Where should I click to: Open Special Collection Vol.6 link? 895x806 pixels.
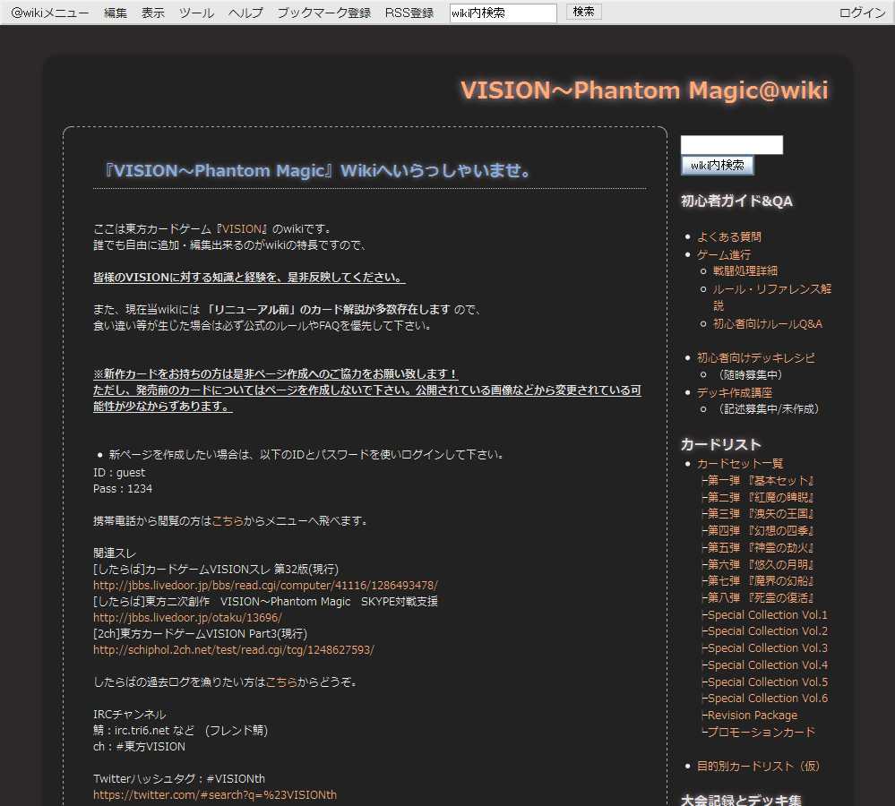pyautogui.click(x=768, y=699)
